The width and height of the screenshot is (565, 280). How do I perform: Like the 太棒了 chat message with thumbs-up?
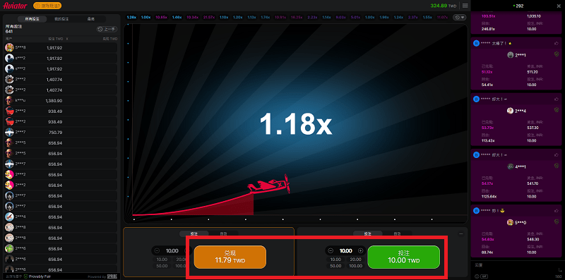click(557, 43)
